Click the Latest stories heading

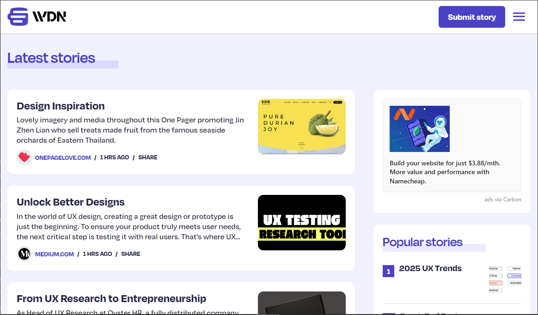[51, 58]
